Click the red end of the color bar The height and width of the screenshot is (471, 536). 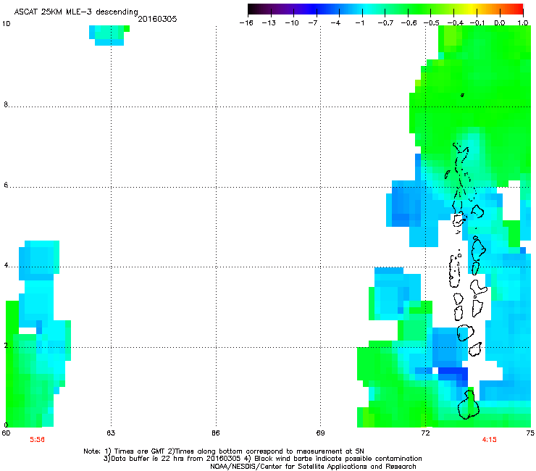[x=518, y=9]
